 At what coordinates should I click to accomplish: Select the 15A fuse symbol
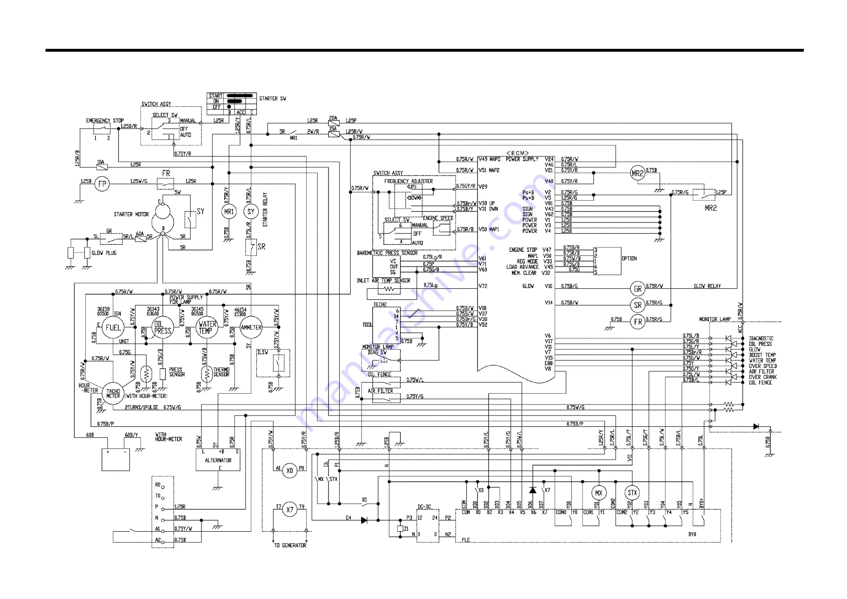pyautogui.click(x=334, y=134)
